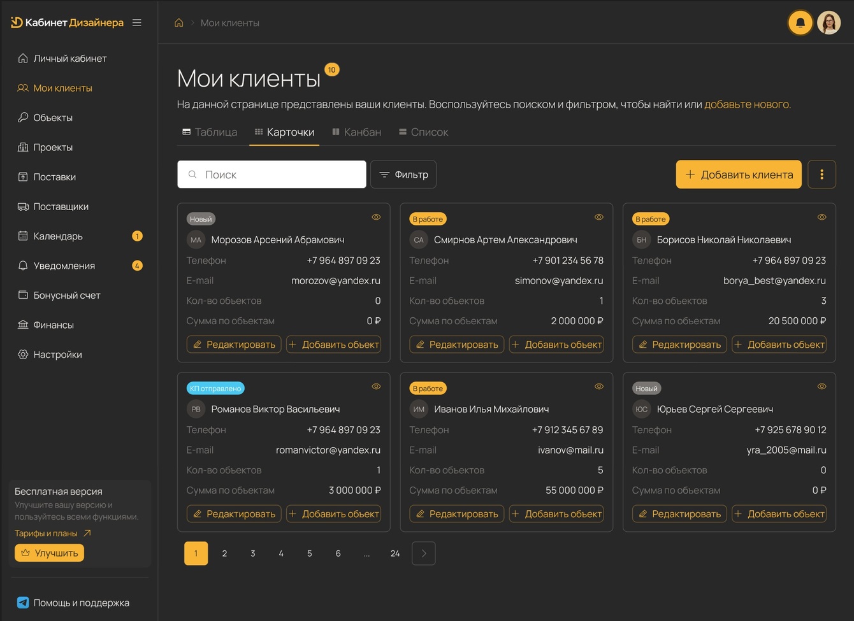Switch to the Список view tab
854x621 pixels.
tap(424, 132)
